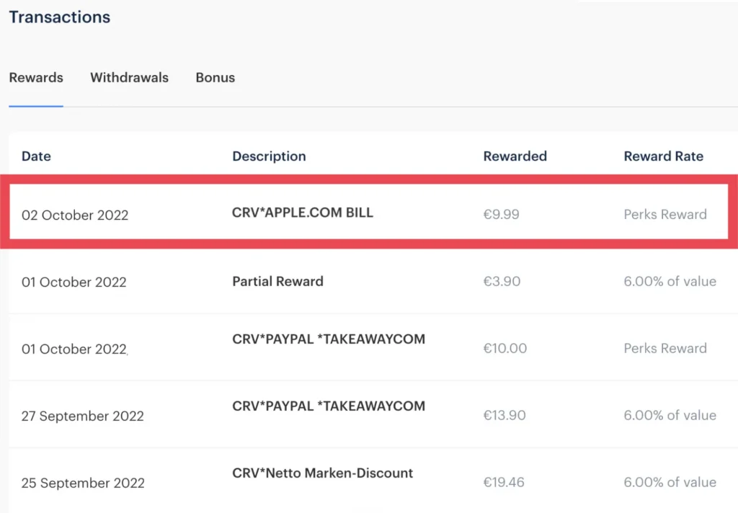The width and height of the screenshot is (738, 513).
Task: Click the Transactions page heading
Action: tap(60, 17)
